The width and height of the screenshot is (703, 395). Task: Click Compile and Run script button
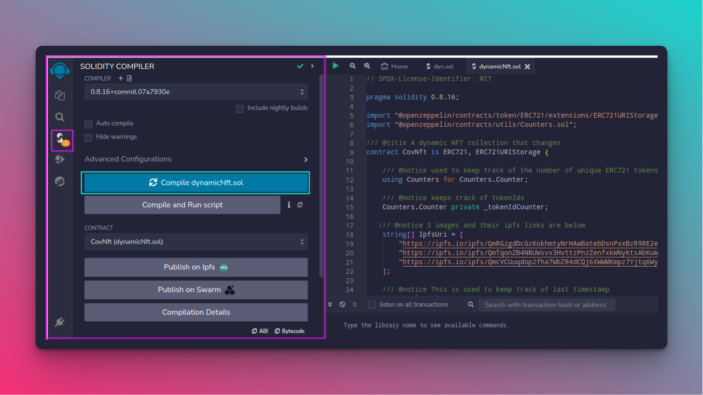(183, 205)
